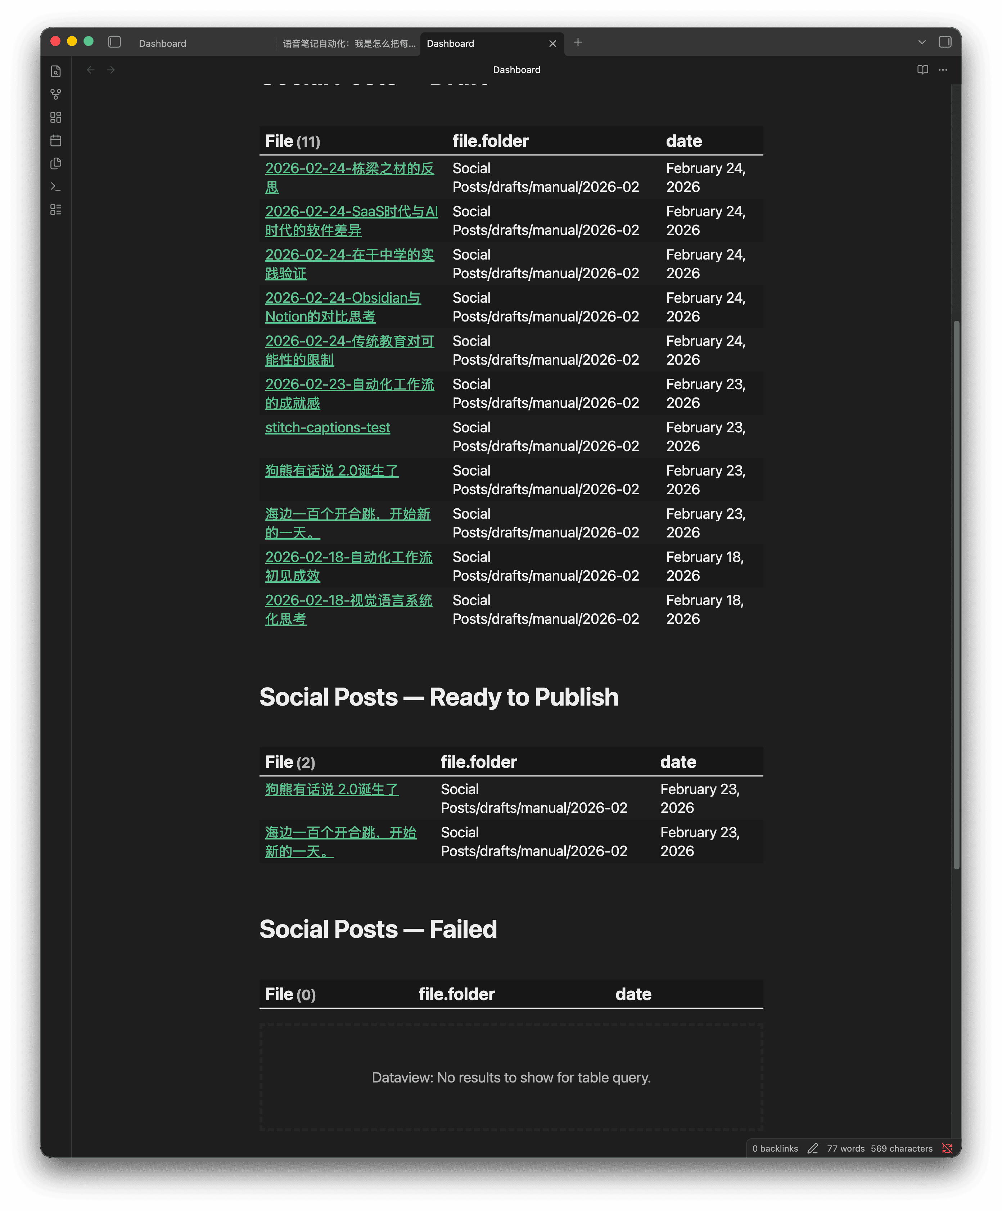Switch to the 语音笔记自动化 tab

[349, 44]
